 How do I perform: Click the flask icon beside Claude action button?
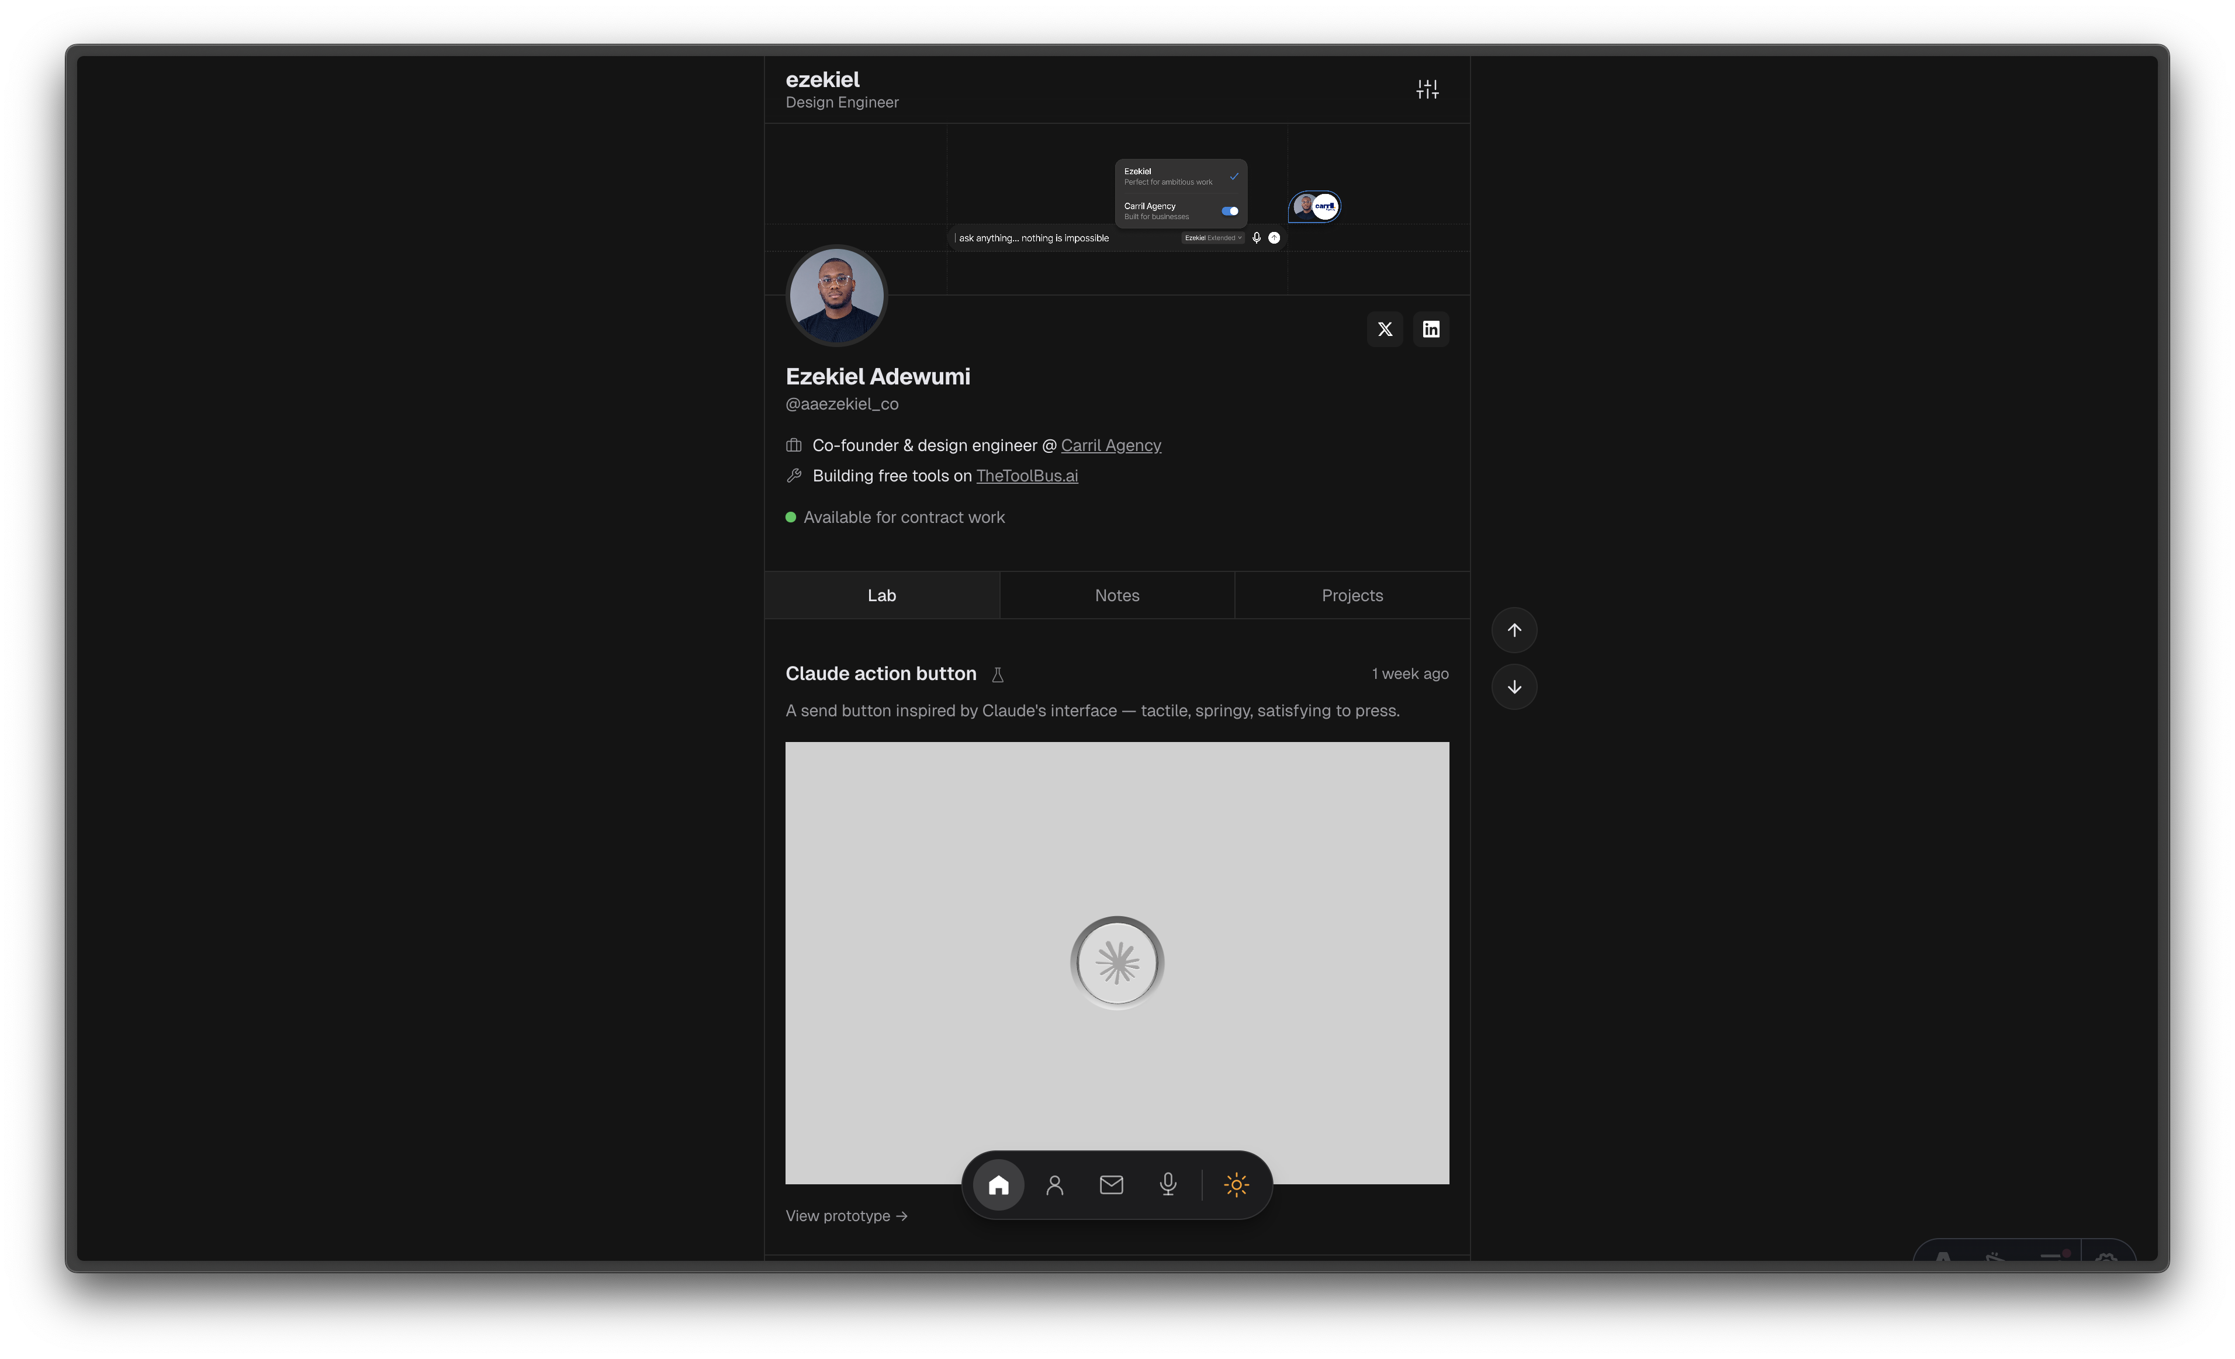[x=998, y=674]
